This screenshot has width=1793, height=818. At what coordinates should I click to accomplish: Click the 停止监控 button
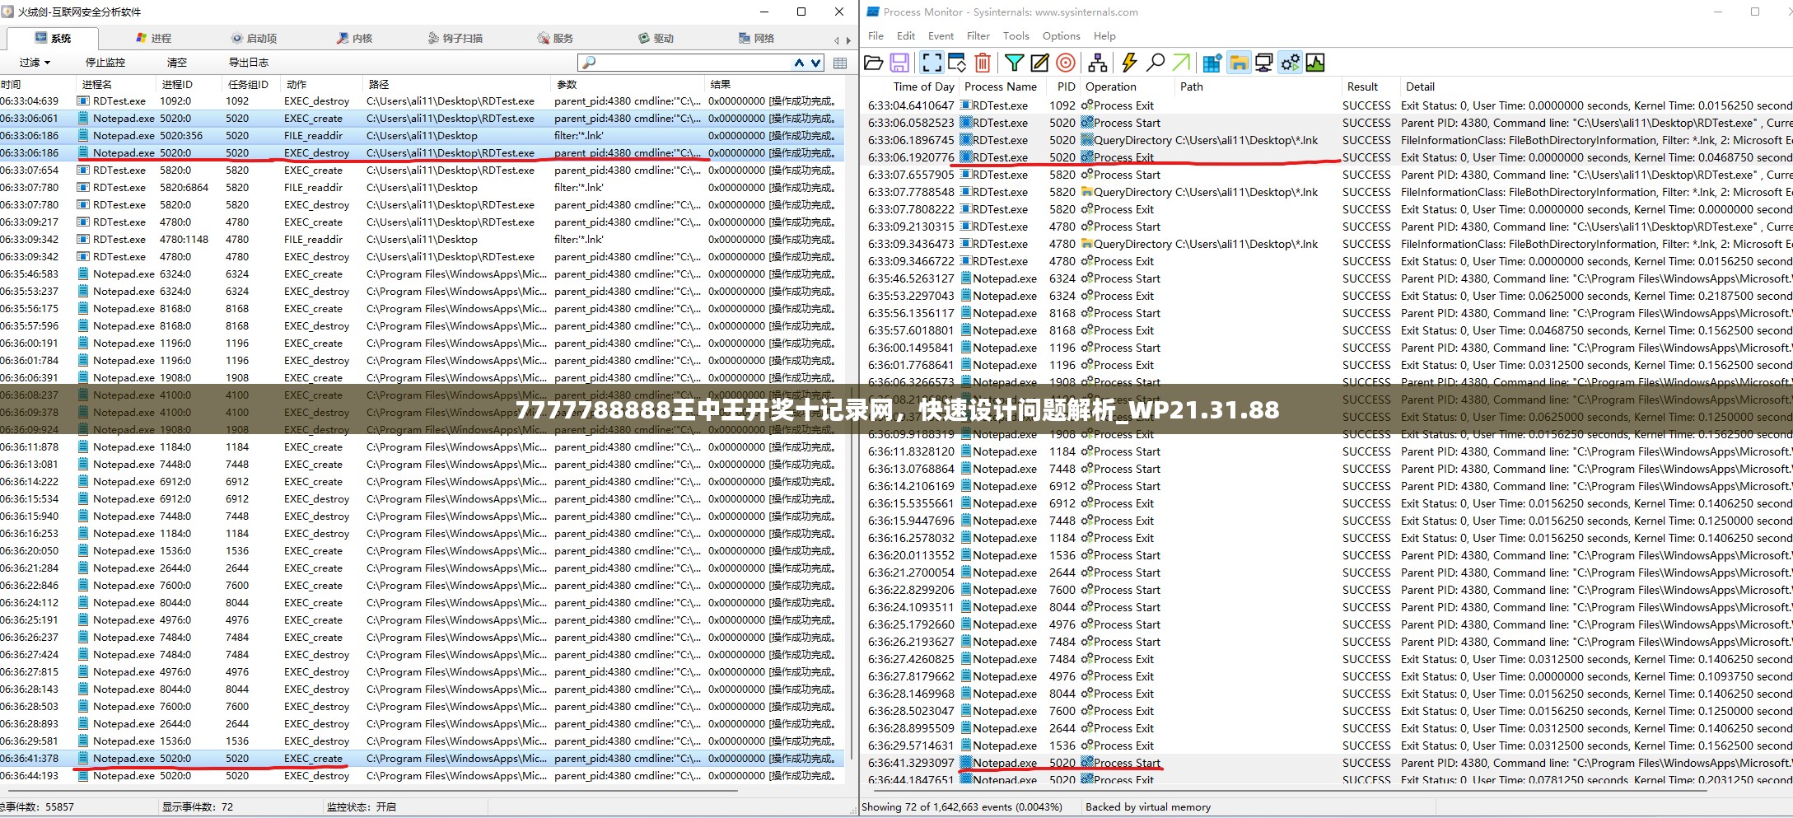[x=105, y=63]
